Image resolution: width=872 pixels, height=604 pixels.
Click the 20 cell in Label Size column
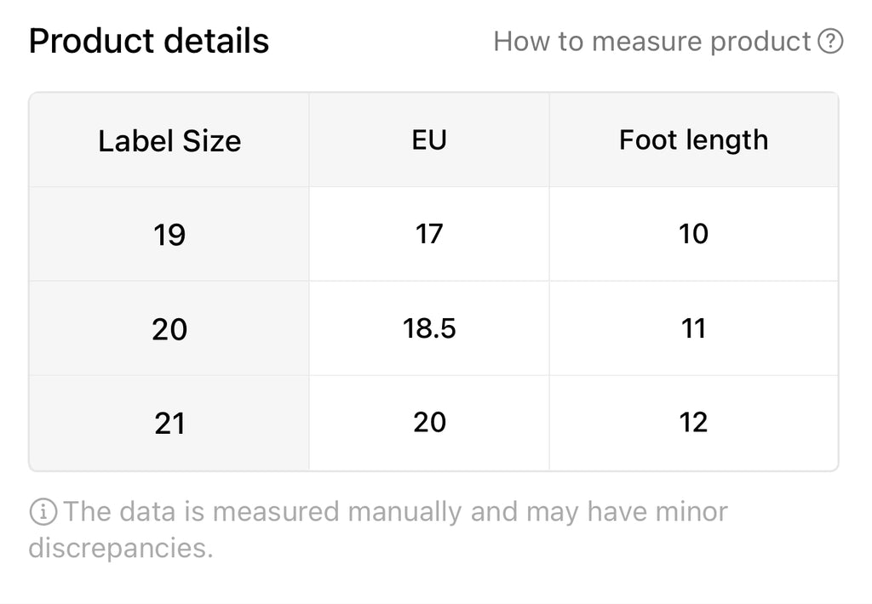pyautogui.click(x=169, y=329)
